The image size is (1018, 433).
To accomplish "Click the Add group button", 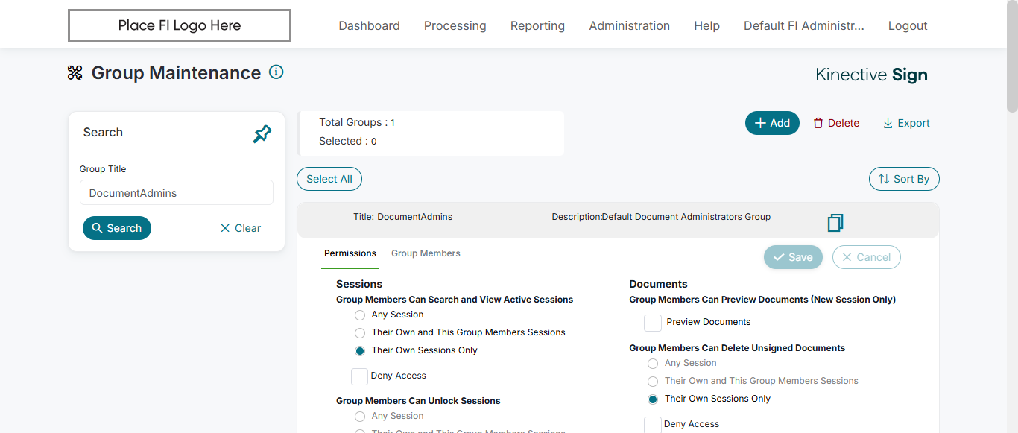I will [772, 123].
